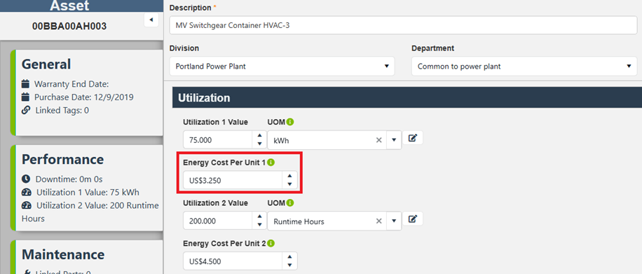Image resolution: width=642 pixels, height=274 pixels.
Task: Increase Utilization 2 Value with up arrow
Action: click(x=259, y=217)
